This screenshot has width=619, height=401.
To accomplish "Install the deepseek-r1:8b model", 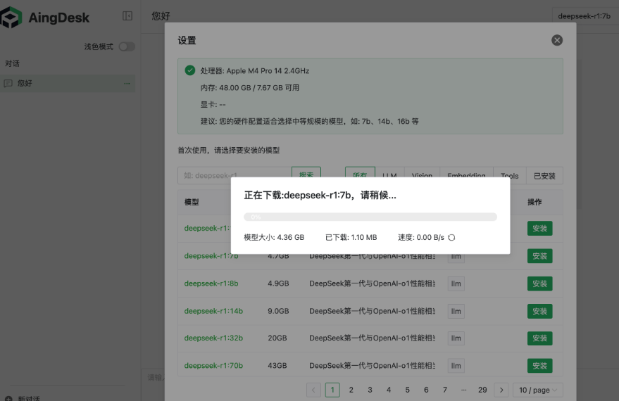I will 539,284.
